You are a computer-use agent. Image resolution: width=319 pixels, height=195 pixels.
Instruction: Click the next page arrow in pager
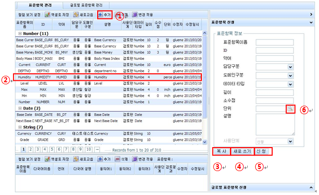[x=97, y=150]
